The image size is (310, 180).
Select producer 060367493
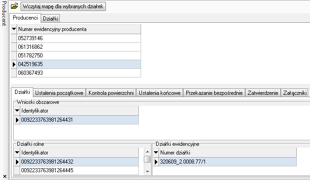79,73
